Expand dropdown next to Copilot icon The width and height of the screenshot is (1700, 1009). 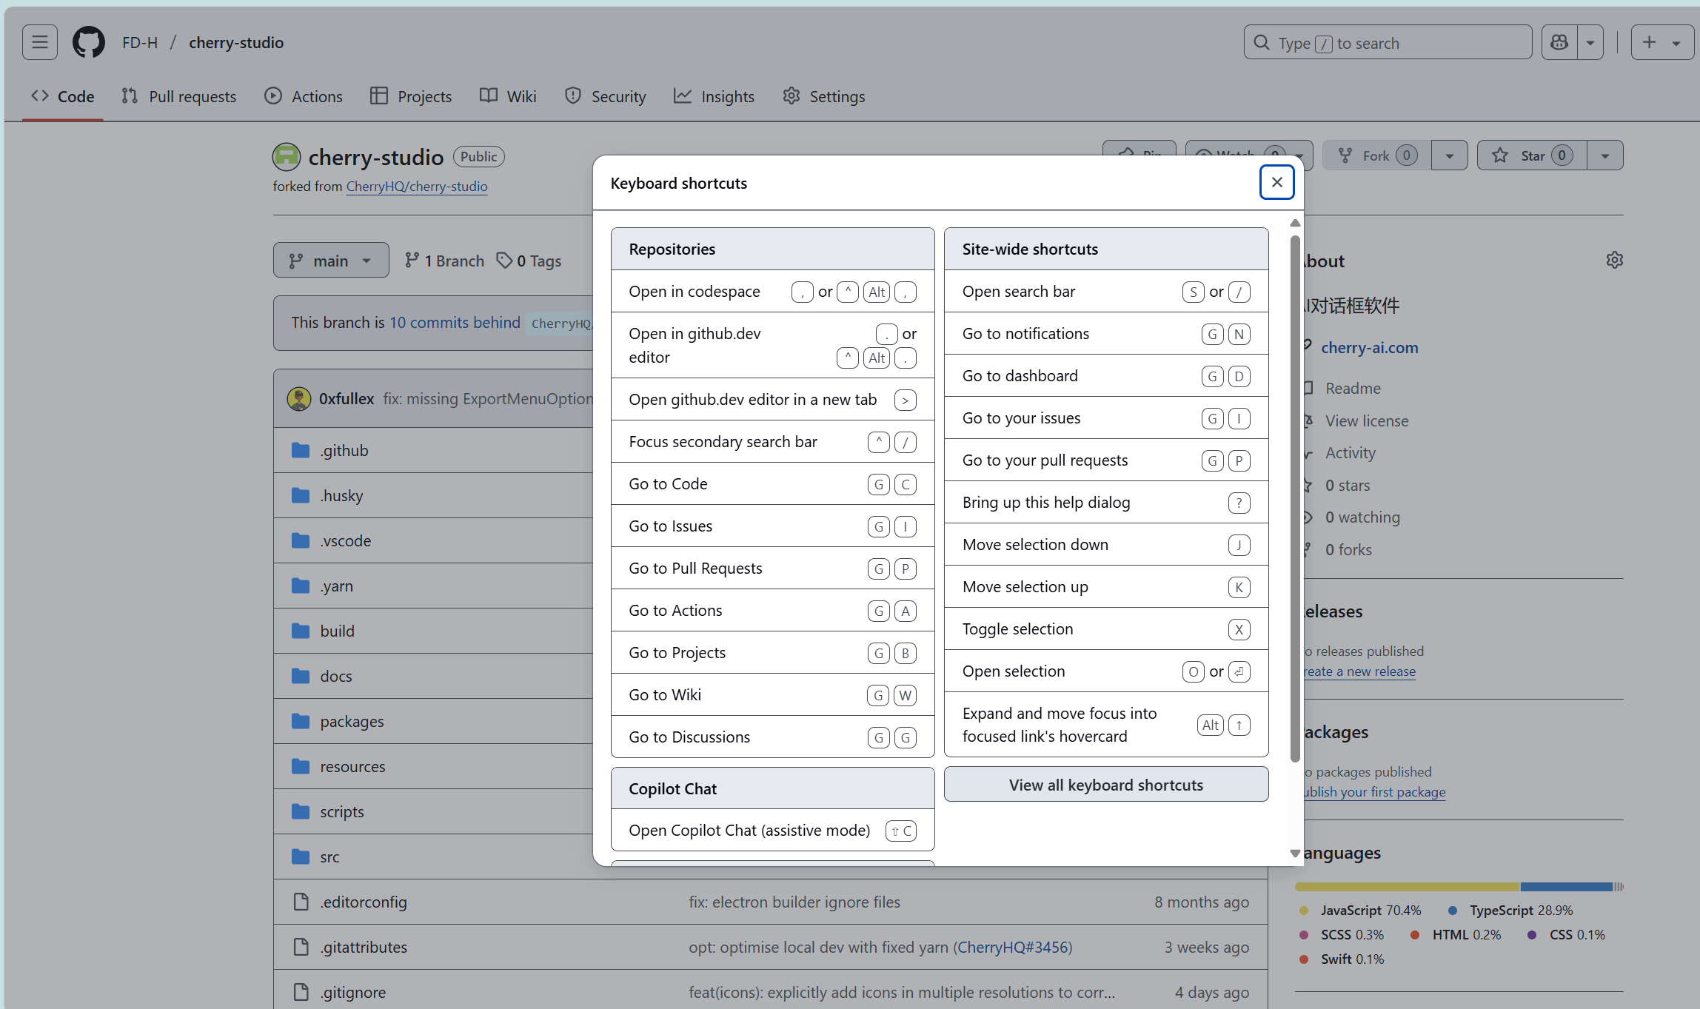click(1590, 42)
